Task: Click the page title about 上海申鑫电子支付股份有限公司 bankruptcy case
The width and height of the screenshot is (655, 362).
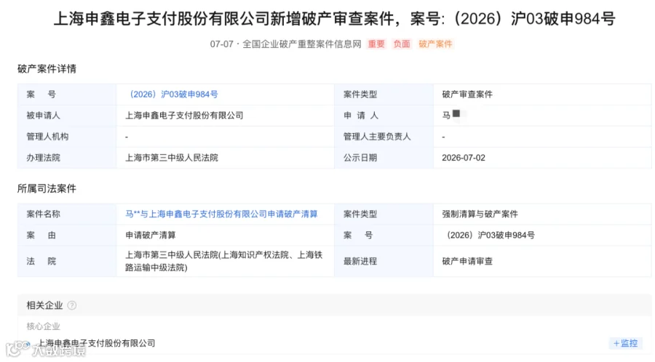Action: [x=334, y=19]
